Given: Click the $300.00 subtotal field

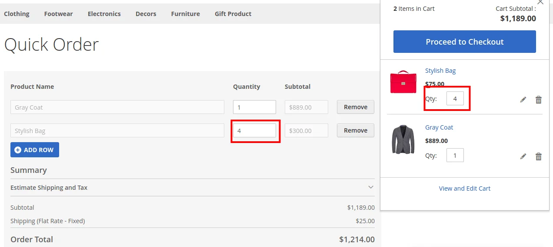Looking at the screenshot, I should [x=306, y=130].
